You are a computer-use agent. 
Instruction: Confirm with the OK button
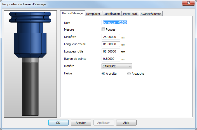click(x=58, y=123)
